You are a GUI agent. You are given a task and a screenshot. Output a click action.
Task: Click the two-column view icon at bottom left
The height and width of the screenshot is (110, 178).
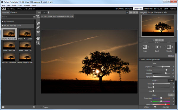point(3,107)
